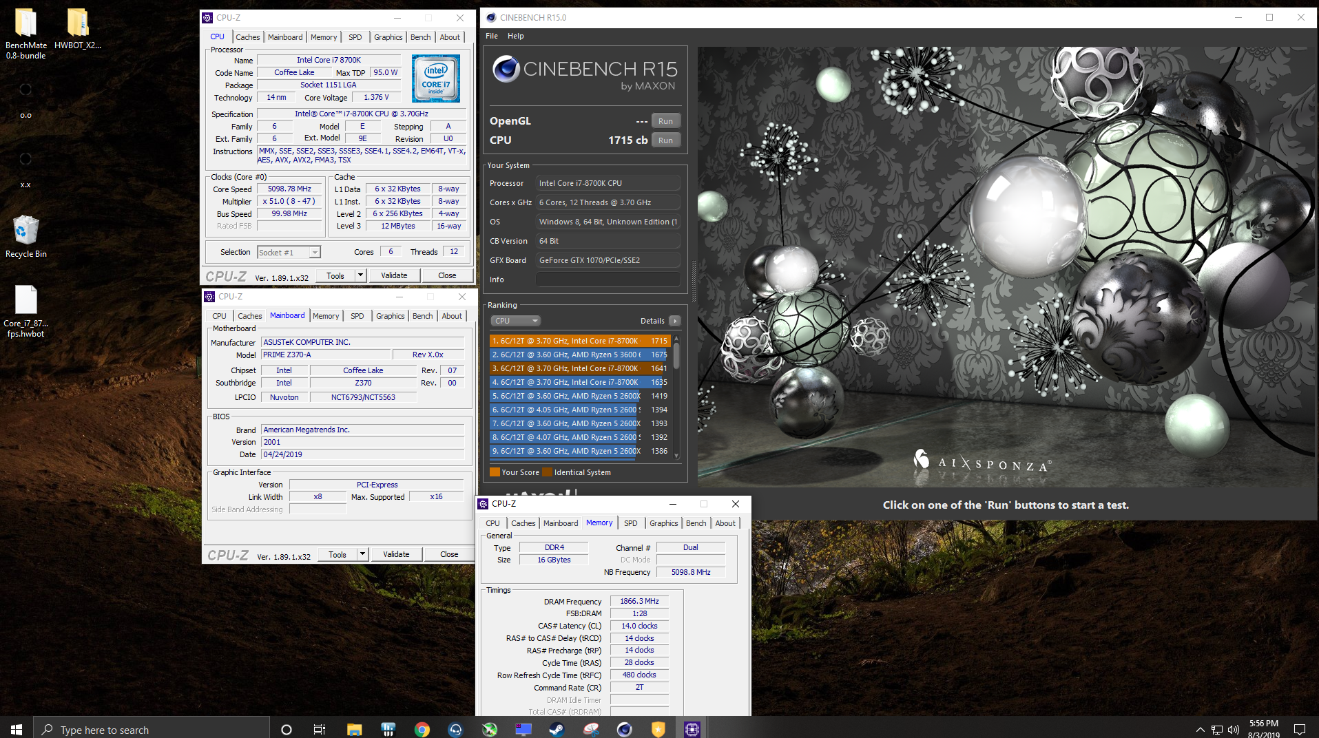
Task: Select ranking entry 9 scoring 1386
Action: coord(580,451)
